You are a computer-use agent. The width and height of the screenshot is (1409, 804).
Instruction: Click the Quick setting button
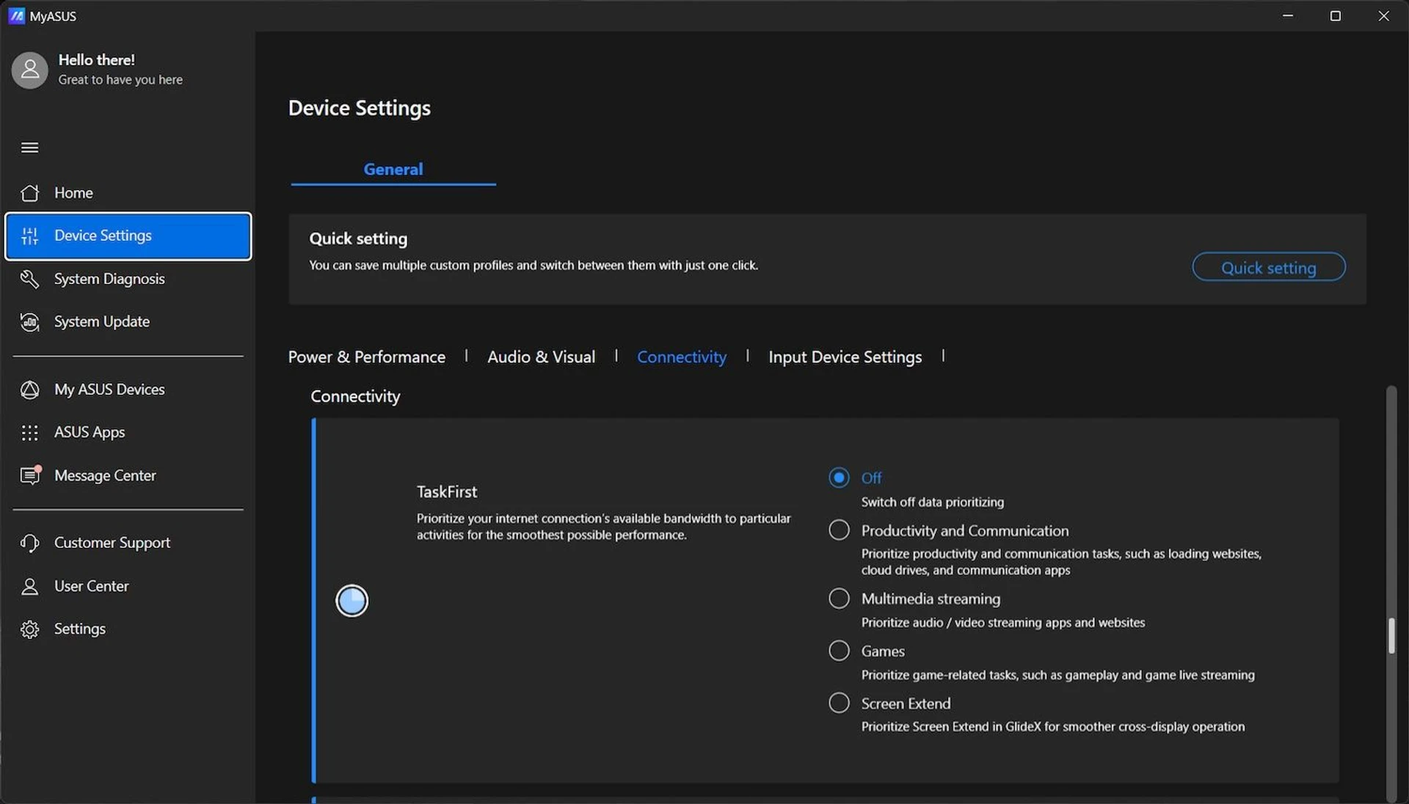[1269, 267]
